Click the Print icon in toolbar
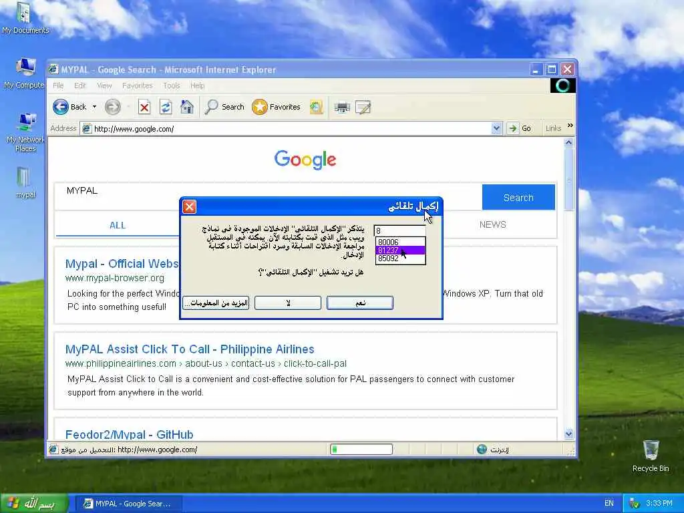The height and width of the screenshot is (513, 684). [342, 107]
